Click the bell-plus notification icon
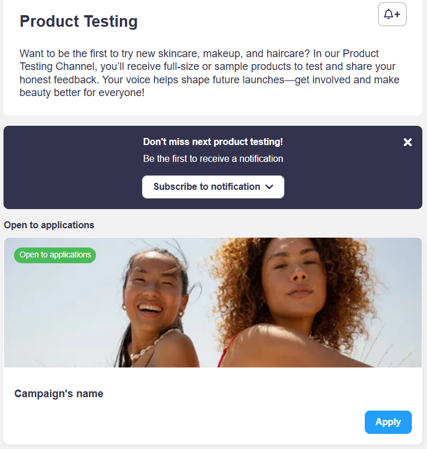Image resolution: width=427 pixels, height=449 pixels. pos(392,15)
